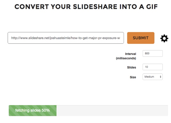Click the 'Slides' label

point(132,68)
